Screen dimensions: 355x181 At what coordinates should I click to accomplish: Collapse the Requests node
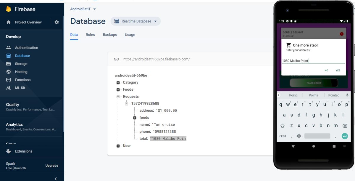[x=118, y=97]
